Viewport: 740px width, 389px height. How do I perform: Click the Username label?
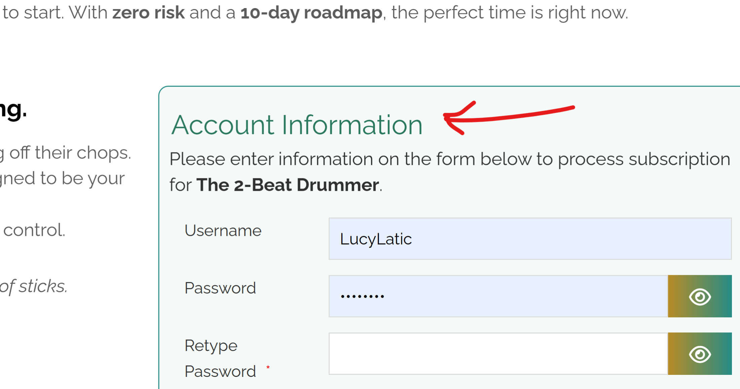223,231
